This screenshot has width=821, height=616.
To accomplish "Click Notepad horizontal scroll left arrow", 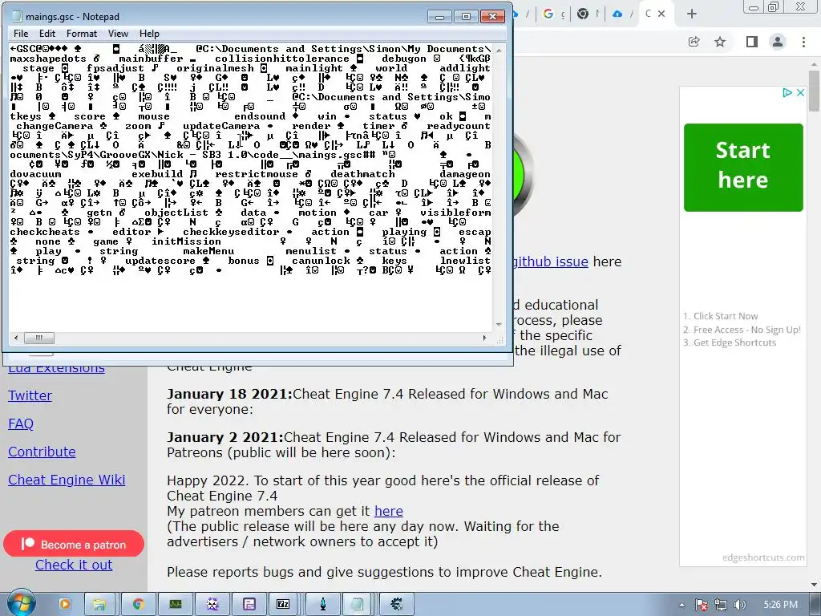I will click(16, 338).
